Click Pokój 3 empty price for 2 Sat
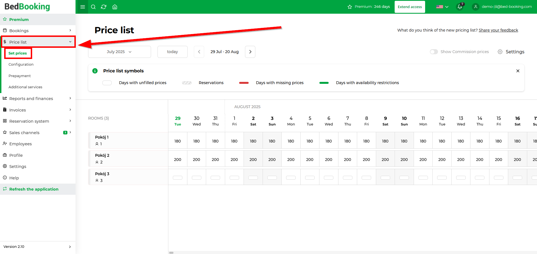 point(253,178)
